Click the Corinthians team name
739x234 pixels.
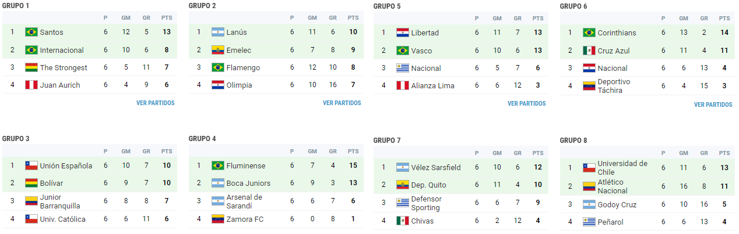[617, 33]
